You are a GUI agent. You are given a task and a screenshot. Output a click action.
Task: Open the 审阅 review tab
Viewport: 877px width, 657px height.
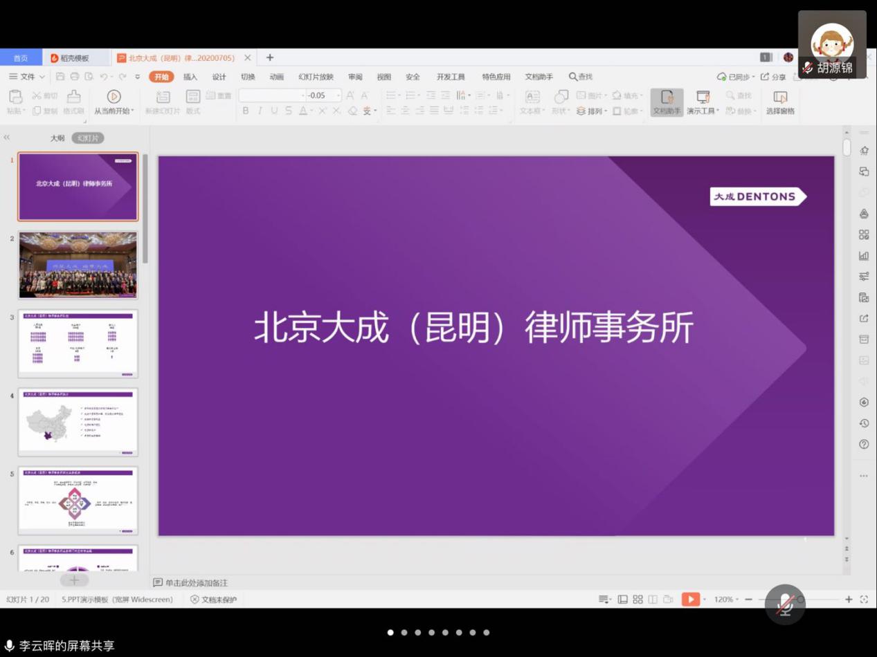click(355, 77)
